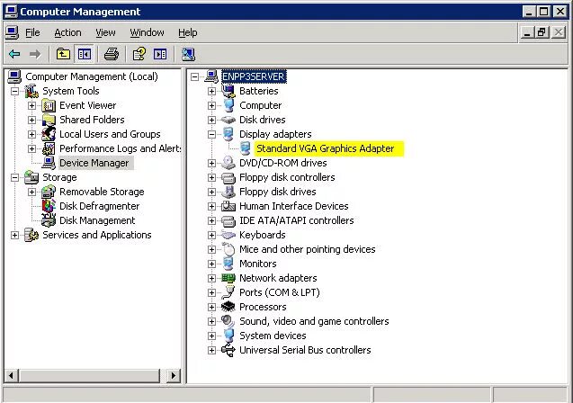Click the Shared Folders icon
The image size is (573, 403).
[x=49, y=120]
